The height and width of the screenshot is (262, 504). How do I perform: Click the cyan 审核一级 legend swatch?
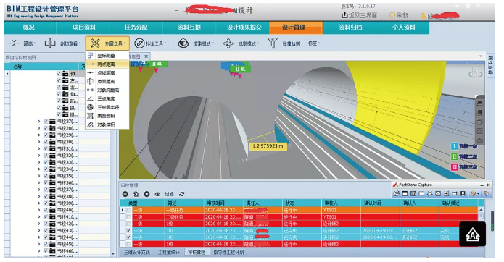(x=454, y=146)
